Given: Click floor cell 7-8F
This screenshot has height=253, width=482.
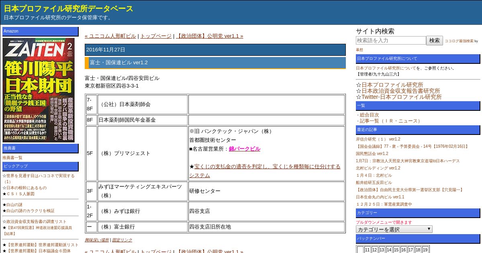Looking at the screenshot, I should [91, 104].
